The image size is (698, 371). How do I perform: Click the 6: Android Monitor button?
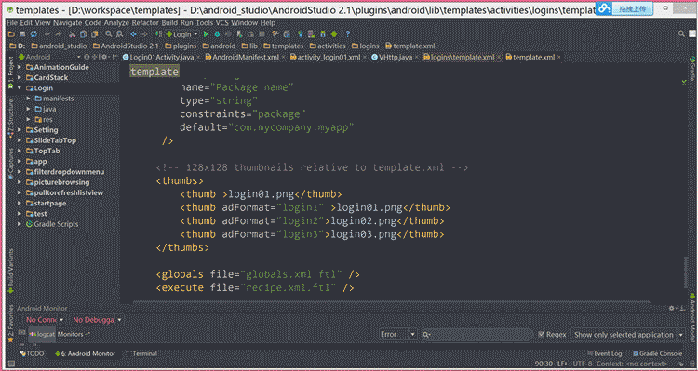point(85,353)
